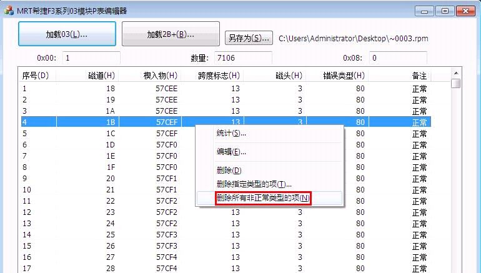Click the MRT app icon in title bar
Image resolution: width=481 pixels, height=273 pixels.
pyautogui.click(x=9, y=11)
